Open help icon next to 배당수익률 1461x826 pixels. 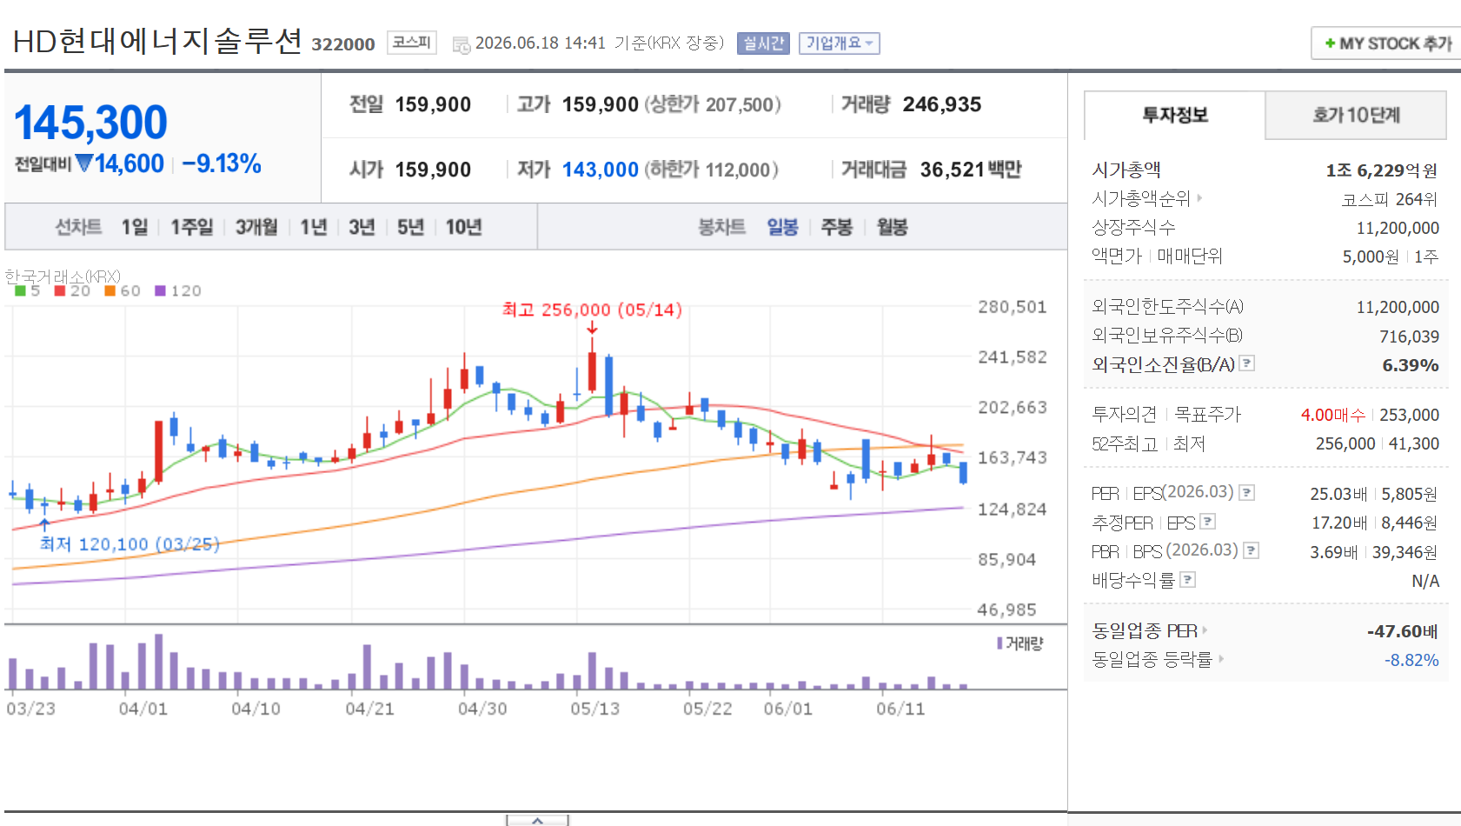(1188, 579)
